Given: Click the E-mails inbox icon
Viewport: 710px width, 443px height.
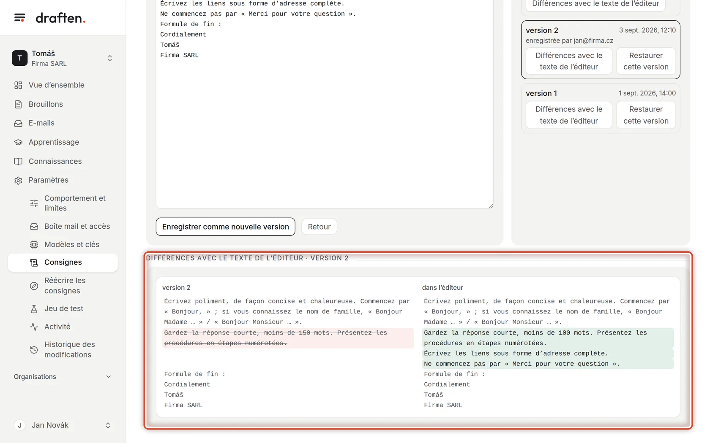Looking at the screenshot, I should [x=18, y=123].
